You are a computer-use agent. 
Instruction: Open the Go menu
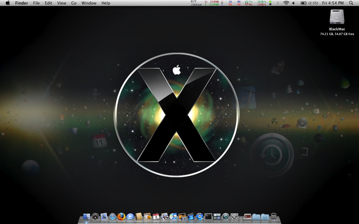click(x=74, y=3)
